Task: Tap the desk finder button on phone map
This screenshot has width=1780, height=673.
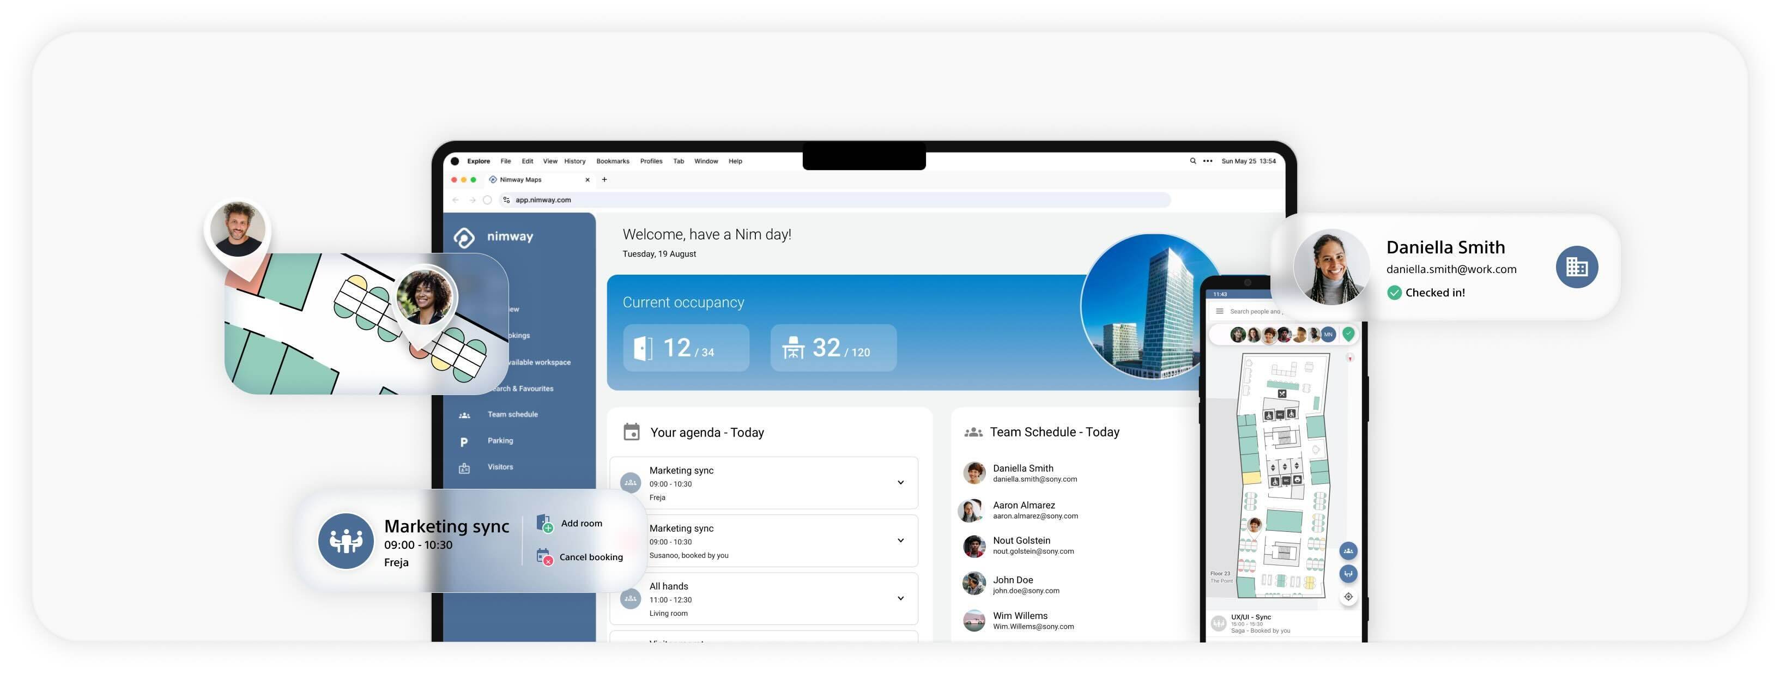Action: (1348, 574)
